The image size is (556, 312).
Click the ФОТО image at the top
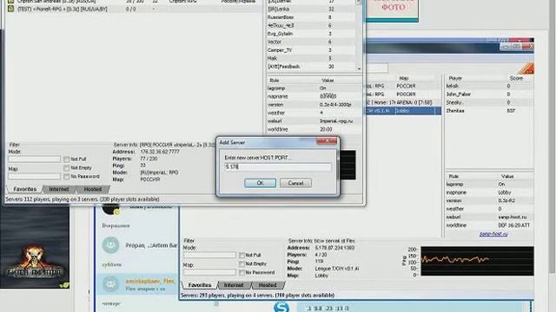(392, 10)
